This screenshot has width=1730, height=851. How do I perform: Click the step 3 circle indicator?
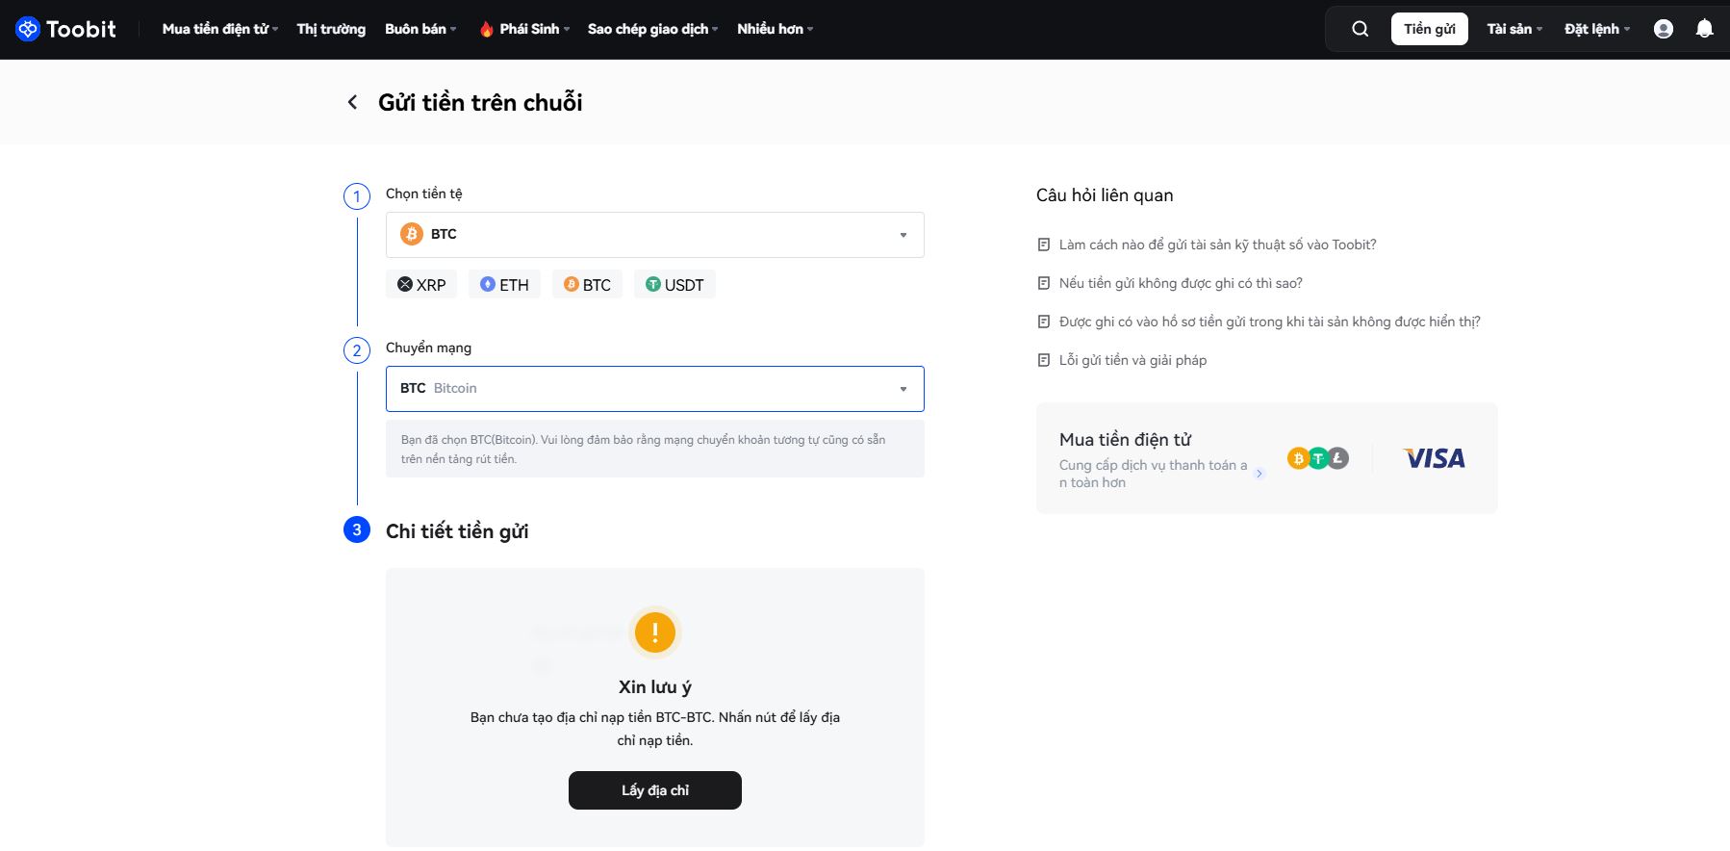click(357, 529)
